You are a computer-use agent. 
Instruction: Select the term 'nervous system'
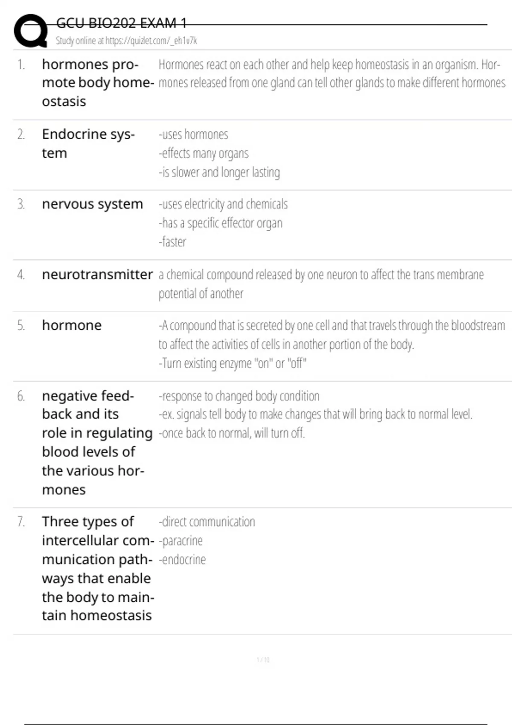click(92, 204)
